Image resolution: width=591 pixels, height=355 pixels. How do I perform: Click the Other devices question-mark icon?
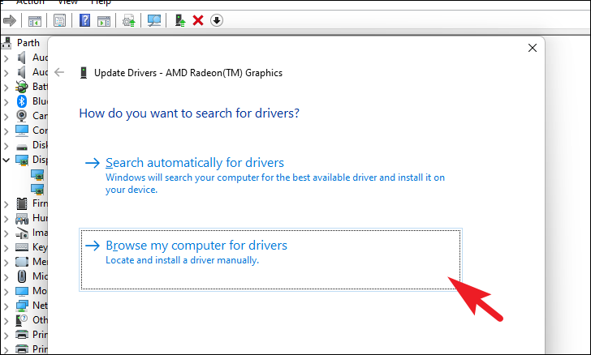tap(22, 320)
